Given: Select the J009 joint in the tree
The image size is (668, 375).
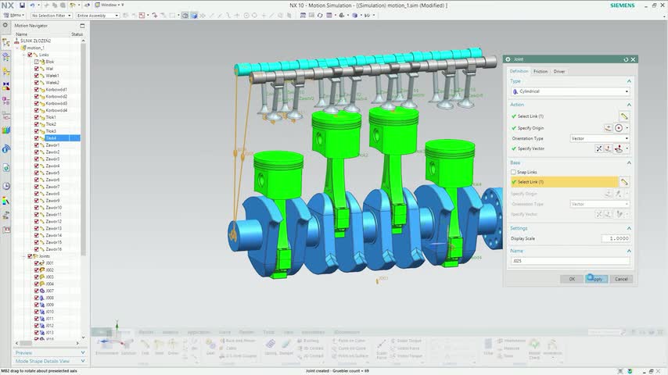Looking at the screenshot, I should 50,305.
